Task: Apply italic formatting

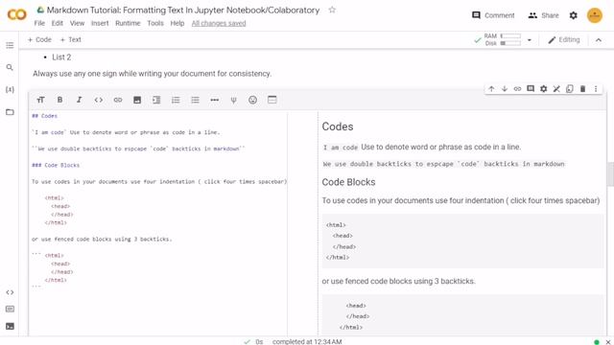Action: pos(79,100)
